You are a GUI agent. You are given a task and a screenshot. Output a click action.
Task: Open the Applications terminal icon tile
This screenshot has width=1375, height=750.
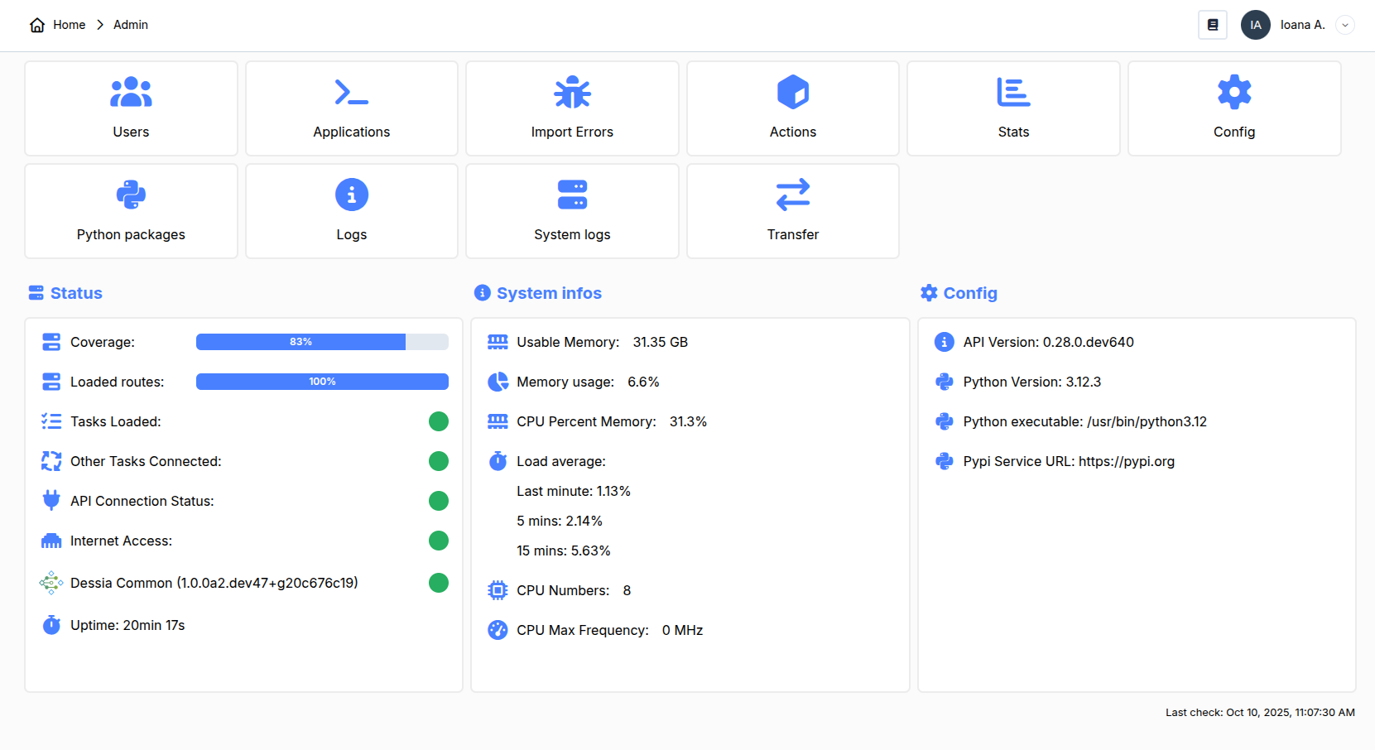(351, 93)
